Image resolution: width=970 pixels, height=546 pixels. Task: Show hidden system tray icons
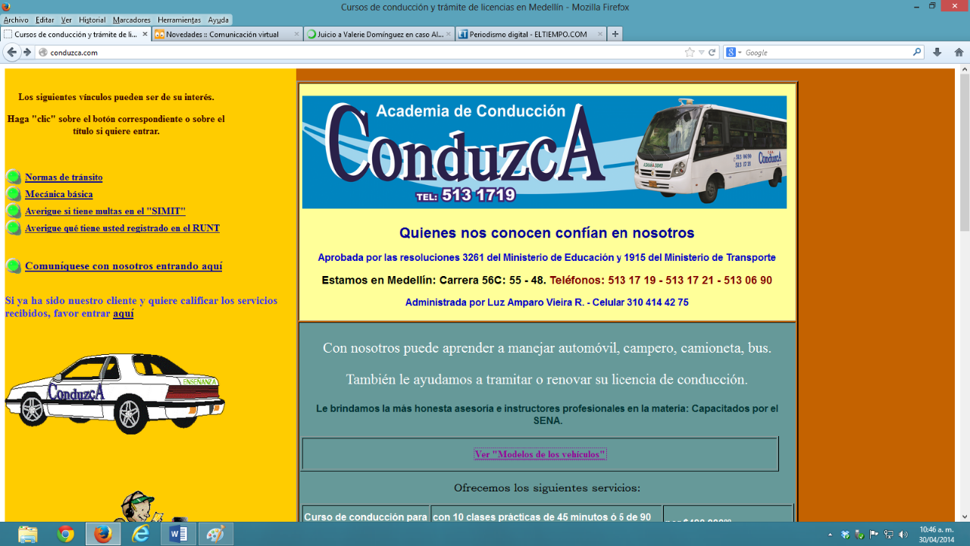(x=830, y=535)
